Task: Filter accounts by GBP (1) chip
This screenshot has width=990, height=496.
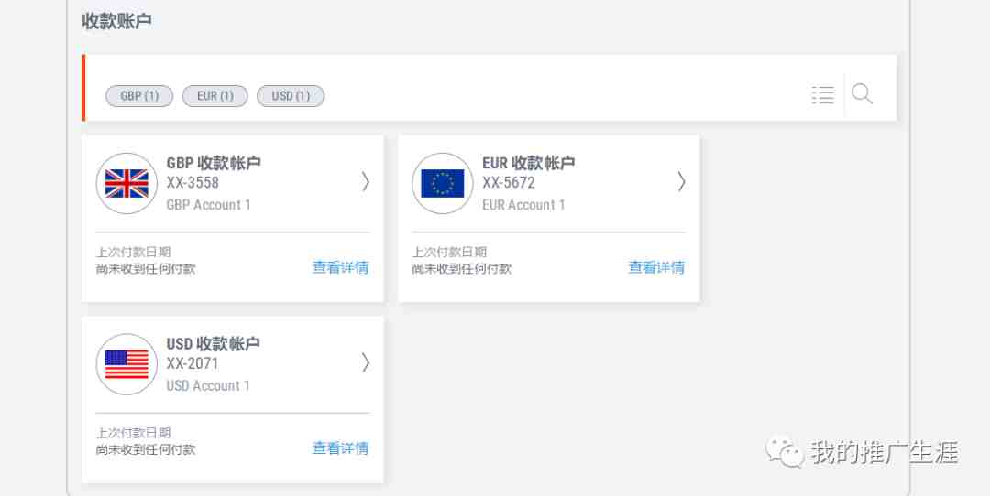Action: [x=139, y=96]
